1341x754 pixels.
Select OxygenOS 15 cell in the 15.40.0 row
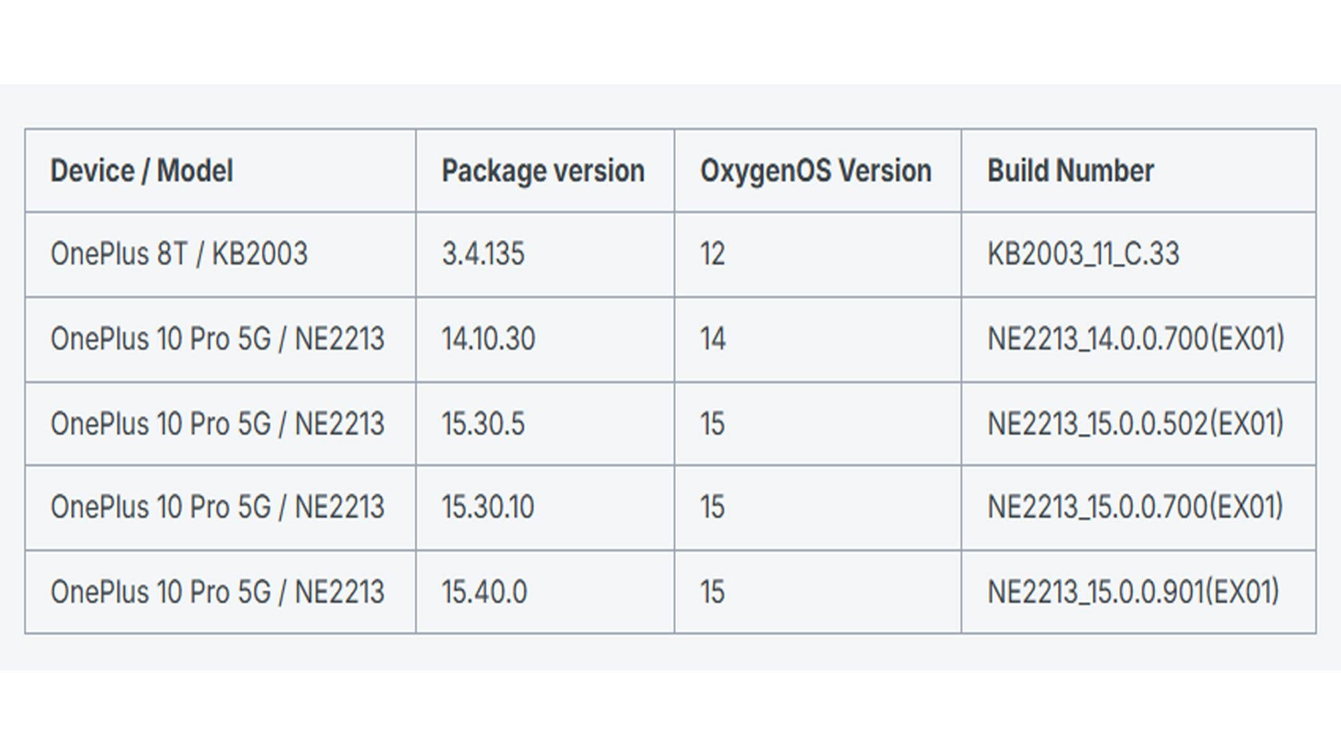click(x=713, y=593)
